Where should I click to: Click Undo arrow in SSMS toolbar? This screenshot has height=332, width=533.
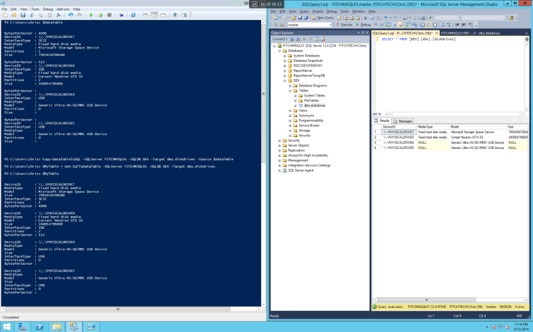(386, 18)
